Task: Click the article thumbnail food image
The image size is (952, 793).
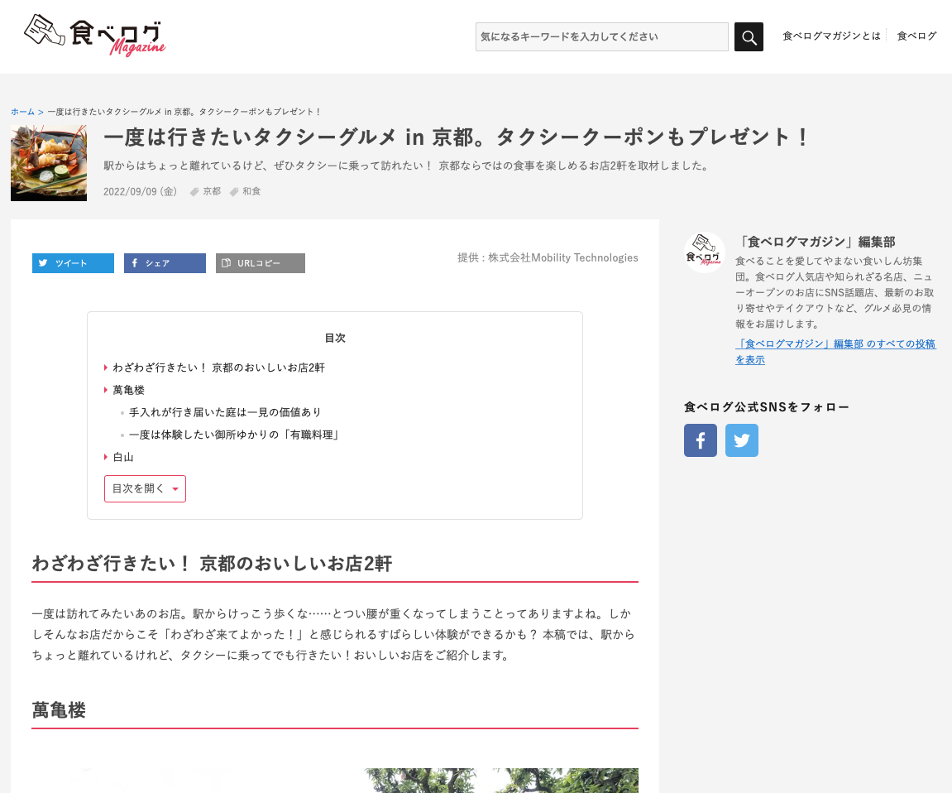Action: tap(49, 163)
